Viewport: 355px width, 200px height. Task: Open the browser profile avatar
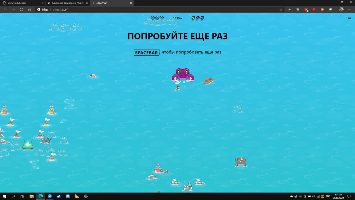[341, 9]
